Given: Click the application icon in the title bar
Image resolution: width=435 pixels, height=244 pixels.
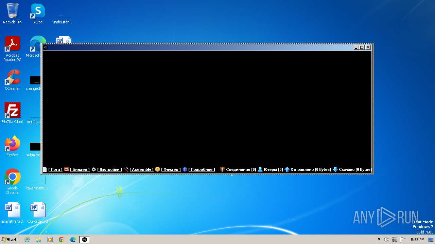Looking at the screenshot, I should 45,47.
